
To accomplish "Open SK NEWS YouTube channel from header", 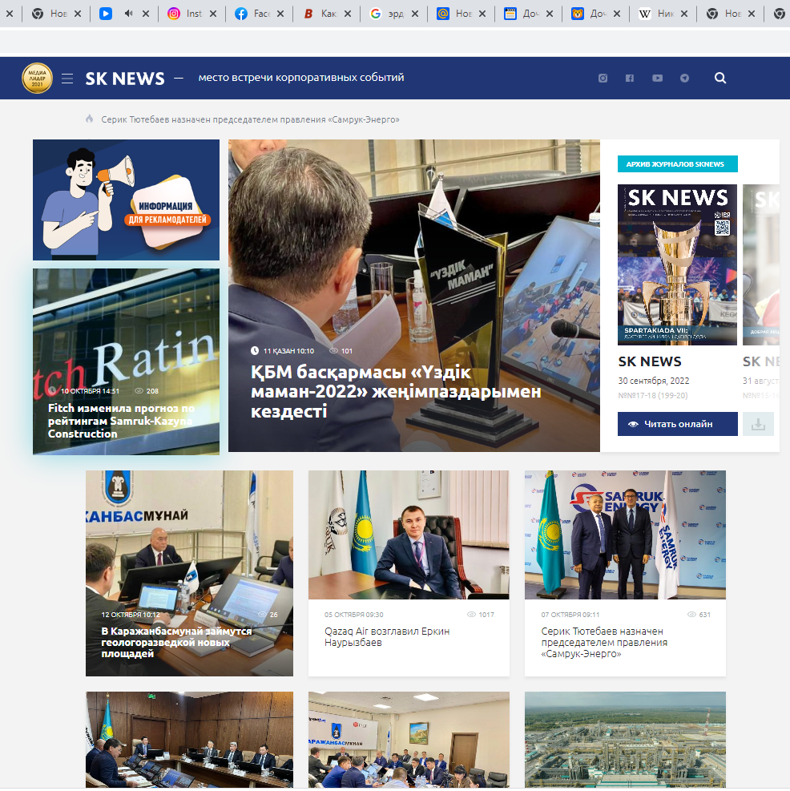I will pos(657,79).
